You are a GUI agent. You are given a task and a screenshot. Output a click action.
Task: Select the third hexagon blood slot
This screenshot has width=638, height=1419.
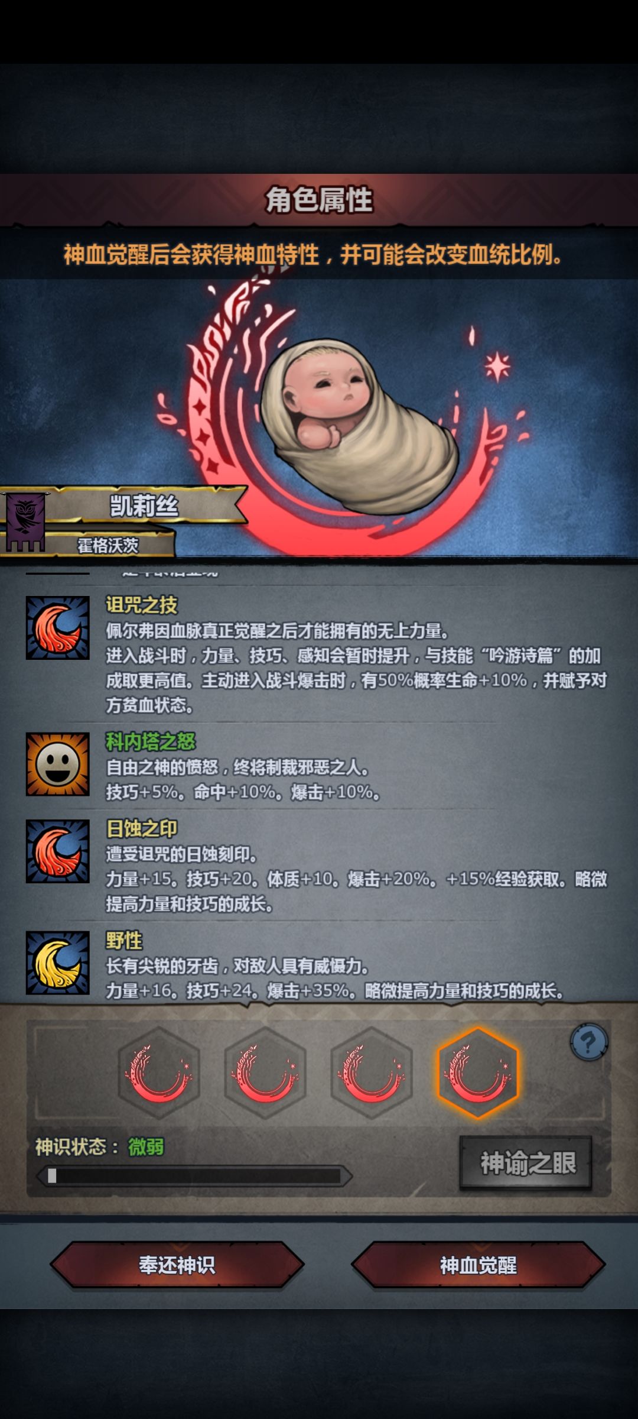click(372, 1072)
